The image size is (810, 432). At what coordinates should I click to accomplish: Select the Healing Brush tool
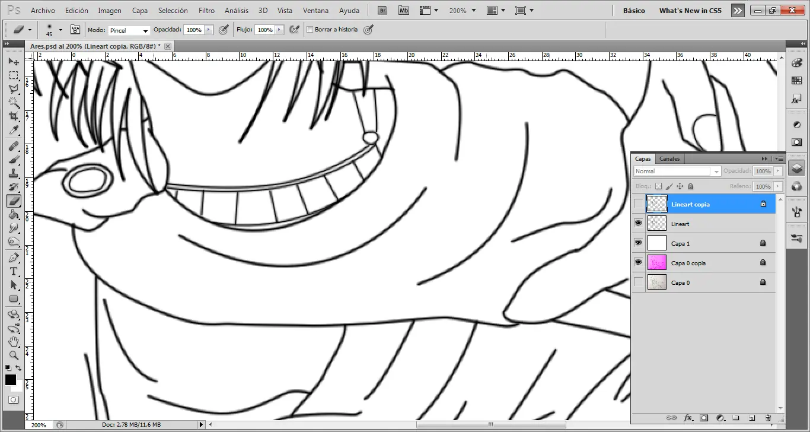[14, 146]
